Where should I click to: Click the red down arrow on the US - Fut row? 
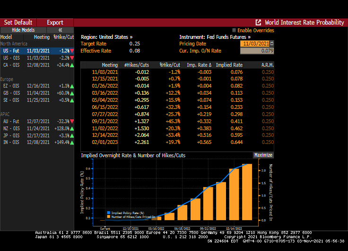point(72,51)
